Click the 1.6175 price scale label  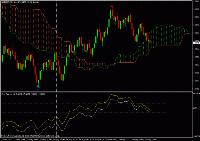(196, 25)
